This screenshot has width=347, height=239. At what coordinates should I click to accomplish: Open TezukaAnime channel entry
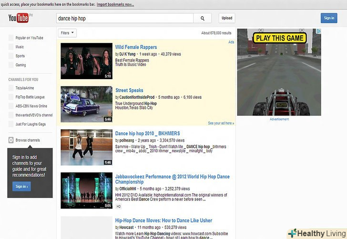tap(25, 88)
